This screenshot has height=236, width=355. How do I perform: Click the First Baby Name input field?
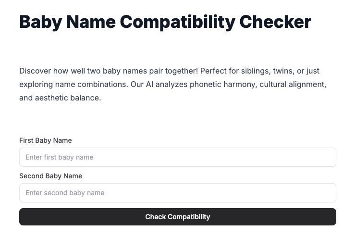pos(177,157)
